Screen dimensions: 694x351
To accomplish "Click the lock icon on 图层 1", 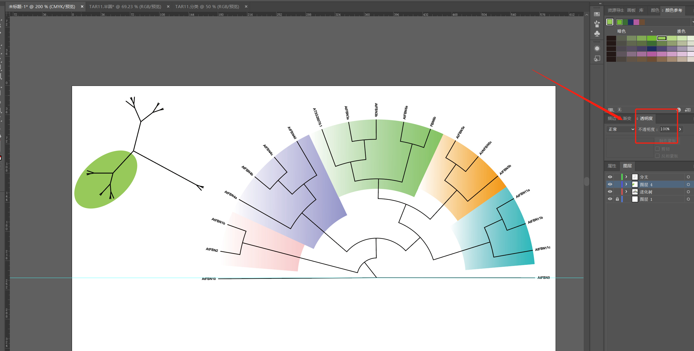I will click(x=617, y=199).
